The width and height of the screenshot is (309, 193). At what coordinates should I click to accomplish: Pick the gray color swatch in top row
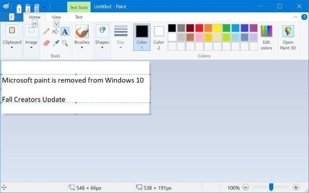[x=181, y=28]
